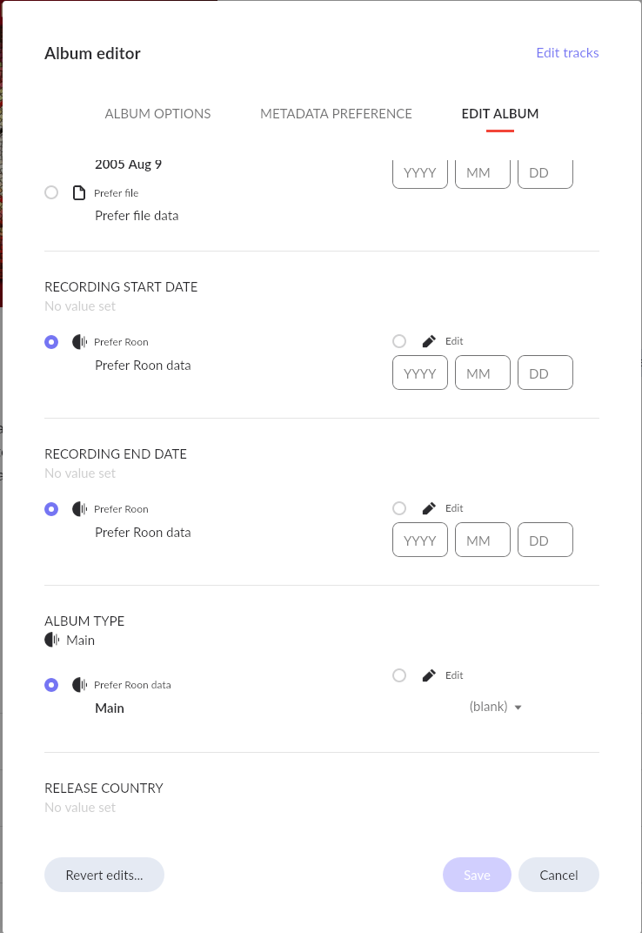642x933 pixels.
Task: Click pencil Edit icon for Recording Start Date
Action: click(x=428, y=341)
